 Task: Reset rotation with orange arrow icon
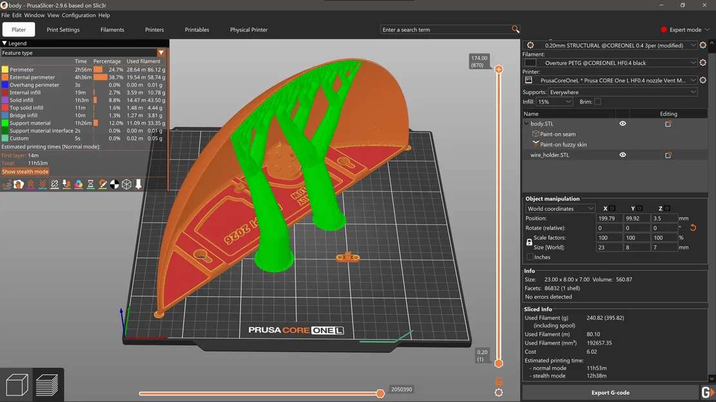(693, 228)
